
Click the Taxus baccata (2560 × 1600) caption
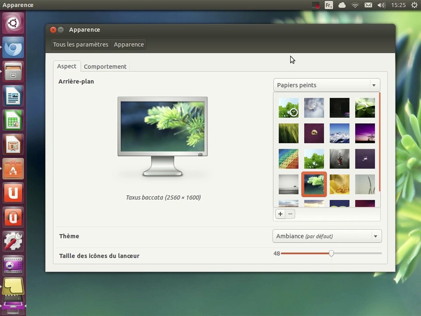tap(163, 197)
